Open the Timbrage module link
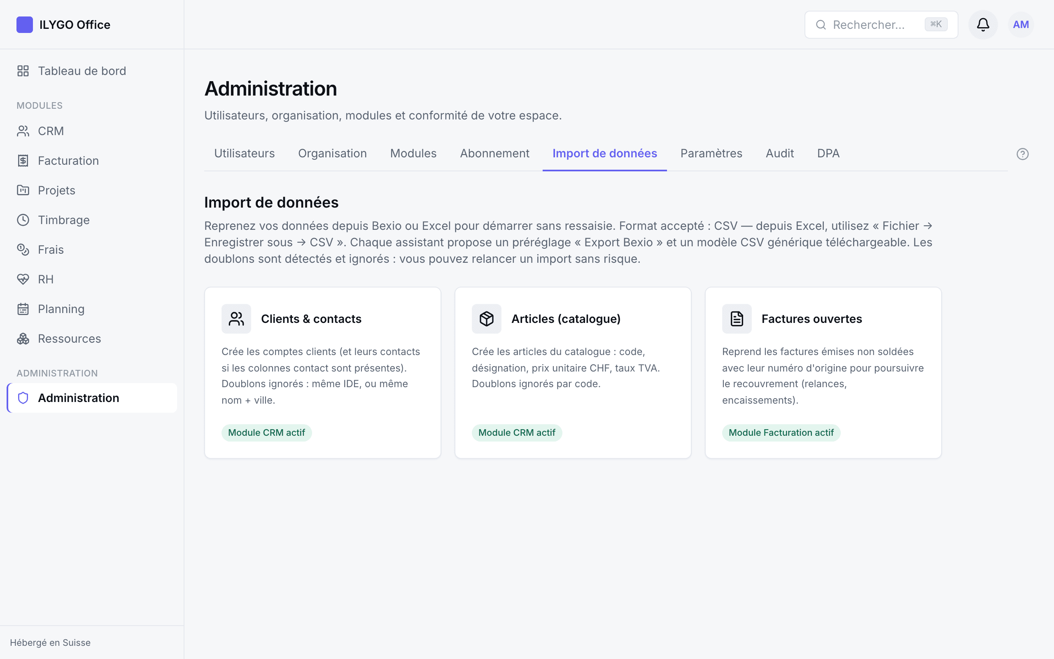The image size is (1054, 659). click(x=92, y=220)
